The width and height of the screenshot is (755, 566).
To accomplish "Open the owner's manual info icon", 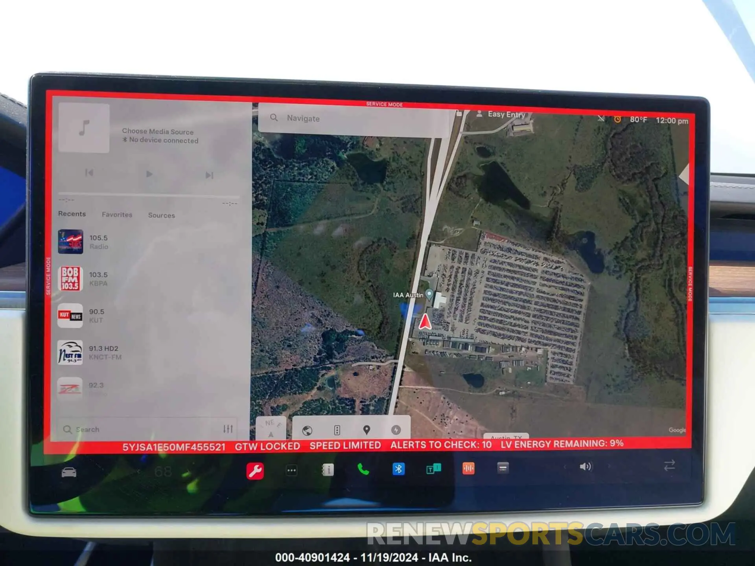I will pos(328,470).
